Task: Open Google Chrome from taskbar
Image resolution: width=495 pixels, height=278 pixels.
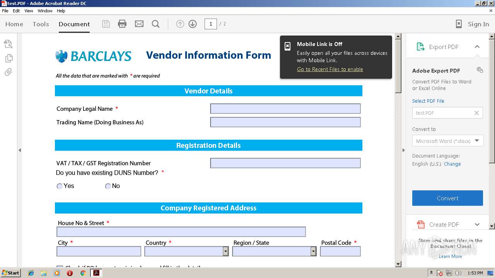Action: pyautogui.click(x=83, y=273)
